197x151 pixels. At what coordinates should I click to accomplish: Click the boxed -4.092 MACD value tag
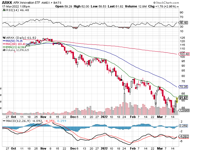coord(184,136)
